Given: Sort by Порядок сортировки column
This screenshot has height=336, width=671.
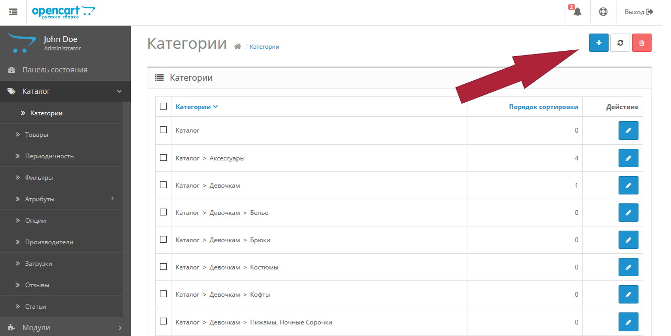Looking at the screenshot, I should click(x=544, y=106).
